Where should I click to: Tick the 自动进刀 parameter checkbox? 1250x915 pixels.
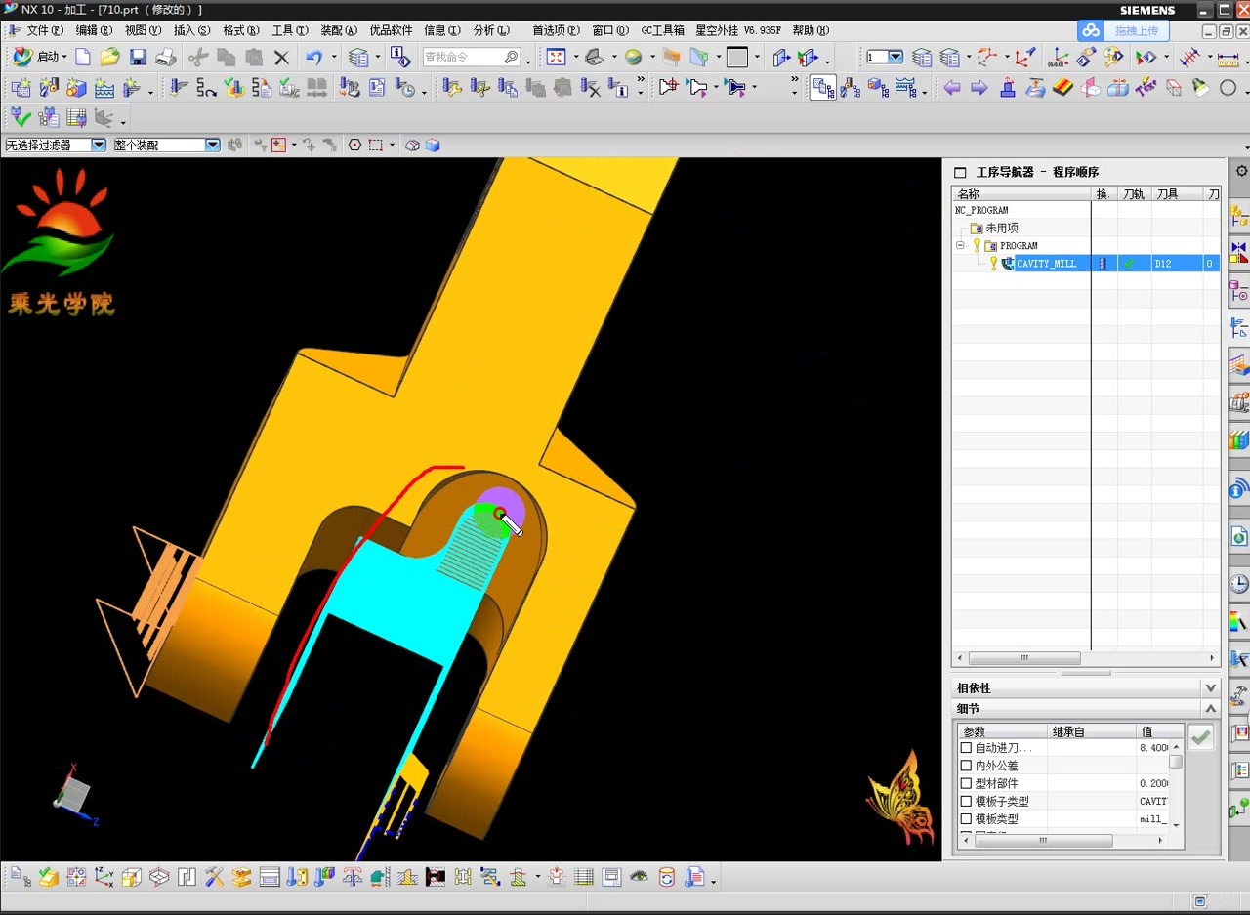pos(966,748)
